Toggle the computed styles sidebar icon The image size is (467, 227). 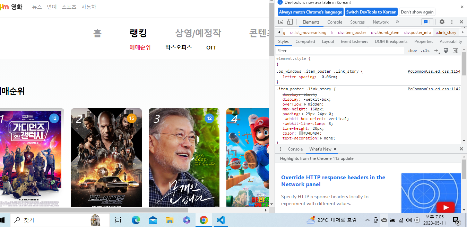[455, 51]
